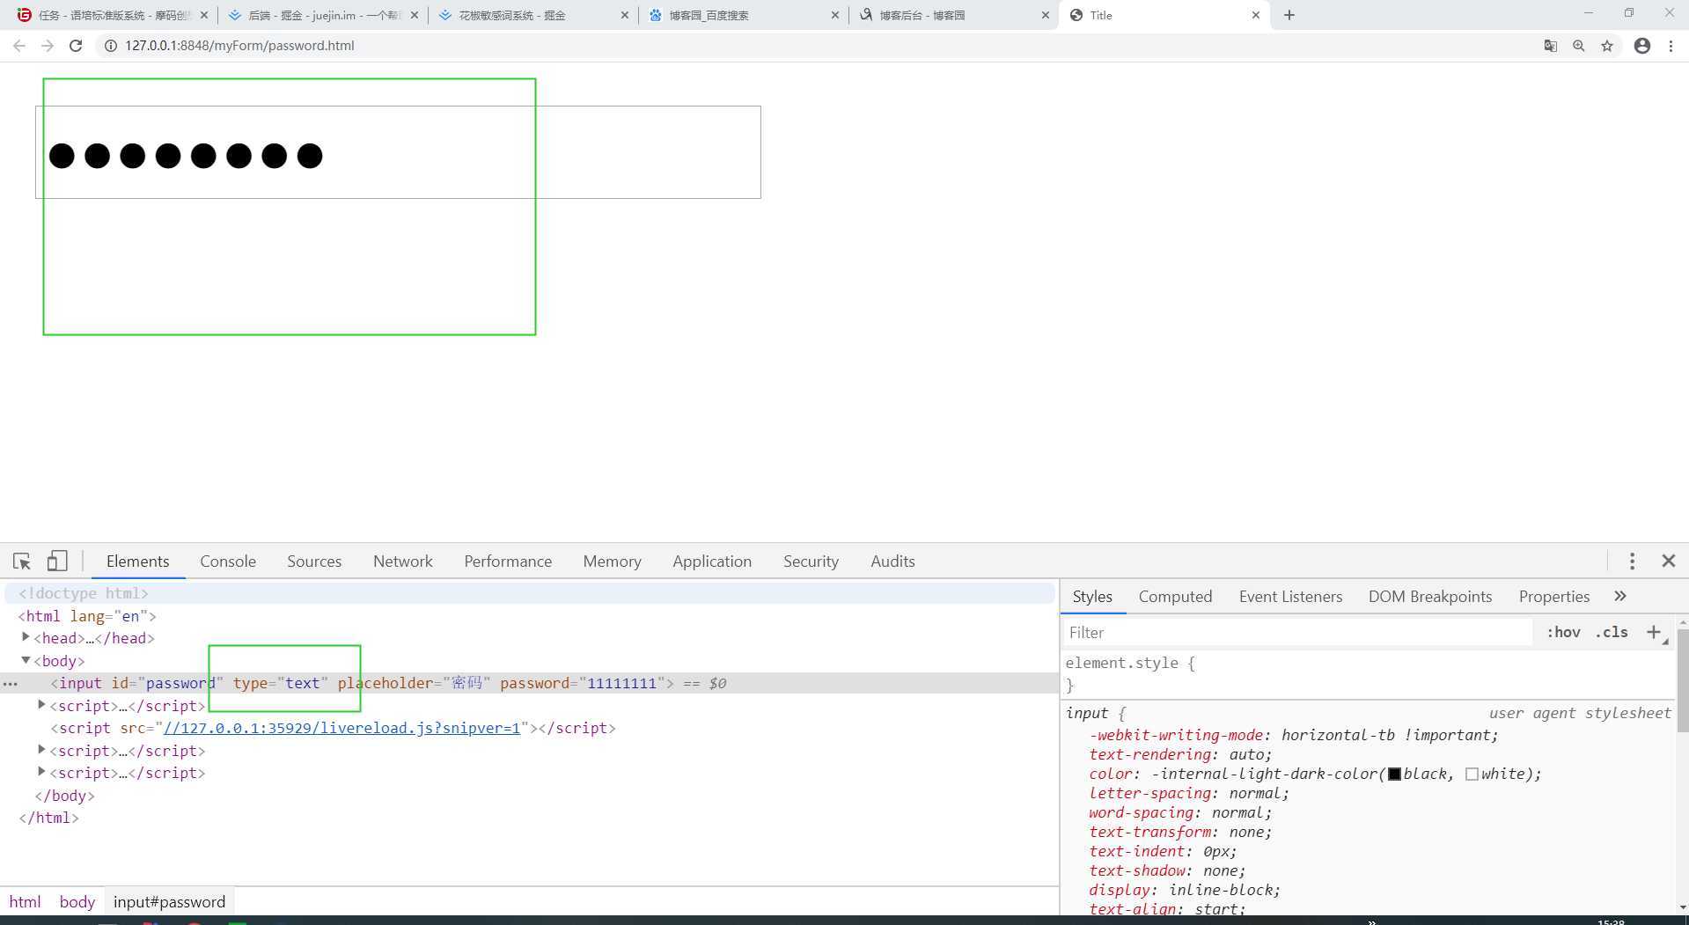This screenshot has width=1689, height=925.
Task: Show more Styles pane tabs chevron
Action: pyautogui.click(x=1620, y=596)
